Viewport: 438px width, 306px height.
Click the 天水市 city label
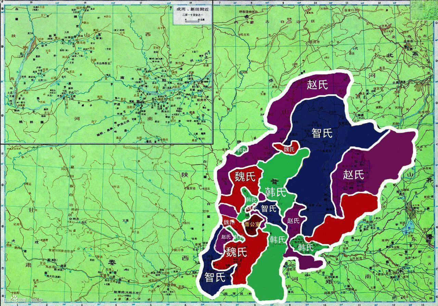click(49, 267)
